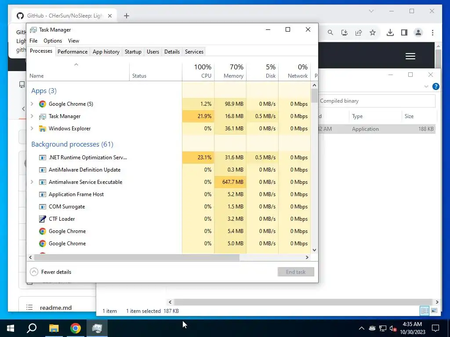Click the Antimalware Service Executable icon

[x=43, y=182]
